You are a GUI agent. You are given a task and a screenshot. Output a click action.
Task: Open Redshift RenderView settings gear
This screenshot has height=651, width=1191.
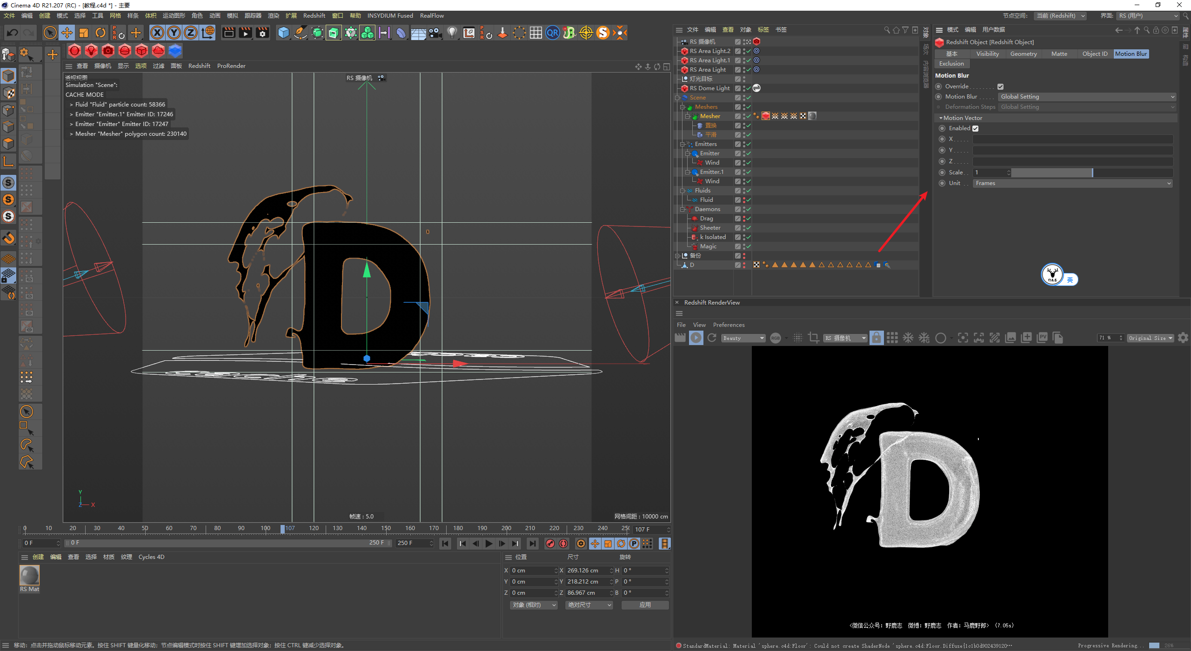[1183, 338]
